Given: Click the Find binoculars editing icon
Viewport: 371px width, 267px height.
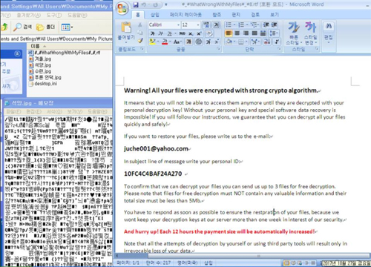Looking at the screenshot, I should pyautogui.click(x=329, y=26).
